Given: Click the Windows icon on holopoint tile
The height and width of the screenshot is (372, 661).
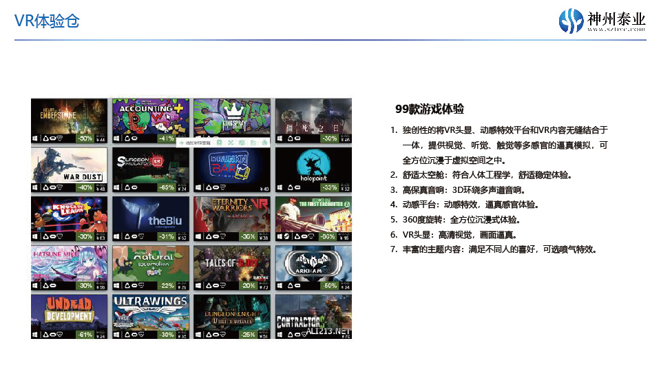Looking at the screenshot, I should coord(280,187).
